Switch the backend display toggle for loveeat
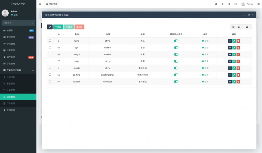 (176, 82)
